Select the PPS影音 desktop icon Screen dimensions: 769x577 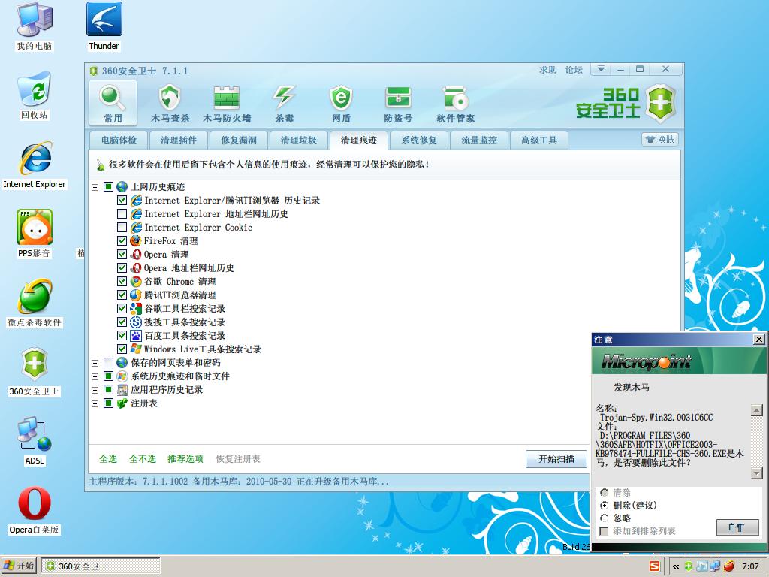click(x=35, y=234)
